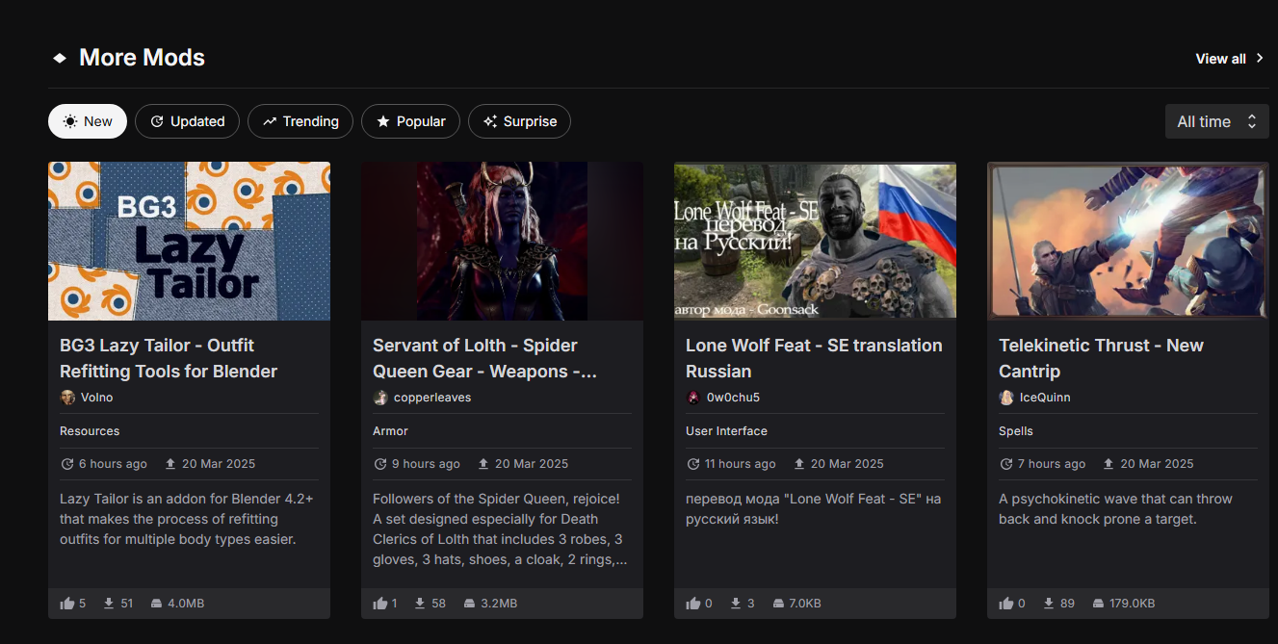Click the thumbs-up icon on Lone Wolf Feat card
1278x644 pixels.
[x=693, y=604]
